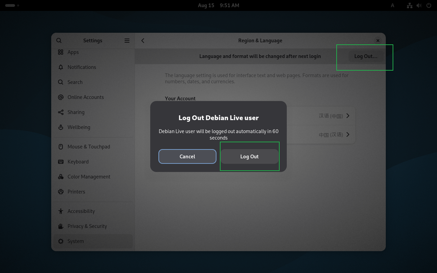The height and width of the screenshot is (273, 437).
Task: Click the search icon in Settings header
Action: tap(59, 41)
